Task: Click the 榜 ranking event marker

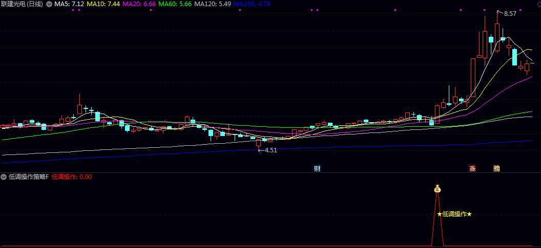Action: tap(496, 169)
